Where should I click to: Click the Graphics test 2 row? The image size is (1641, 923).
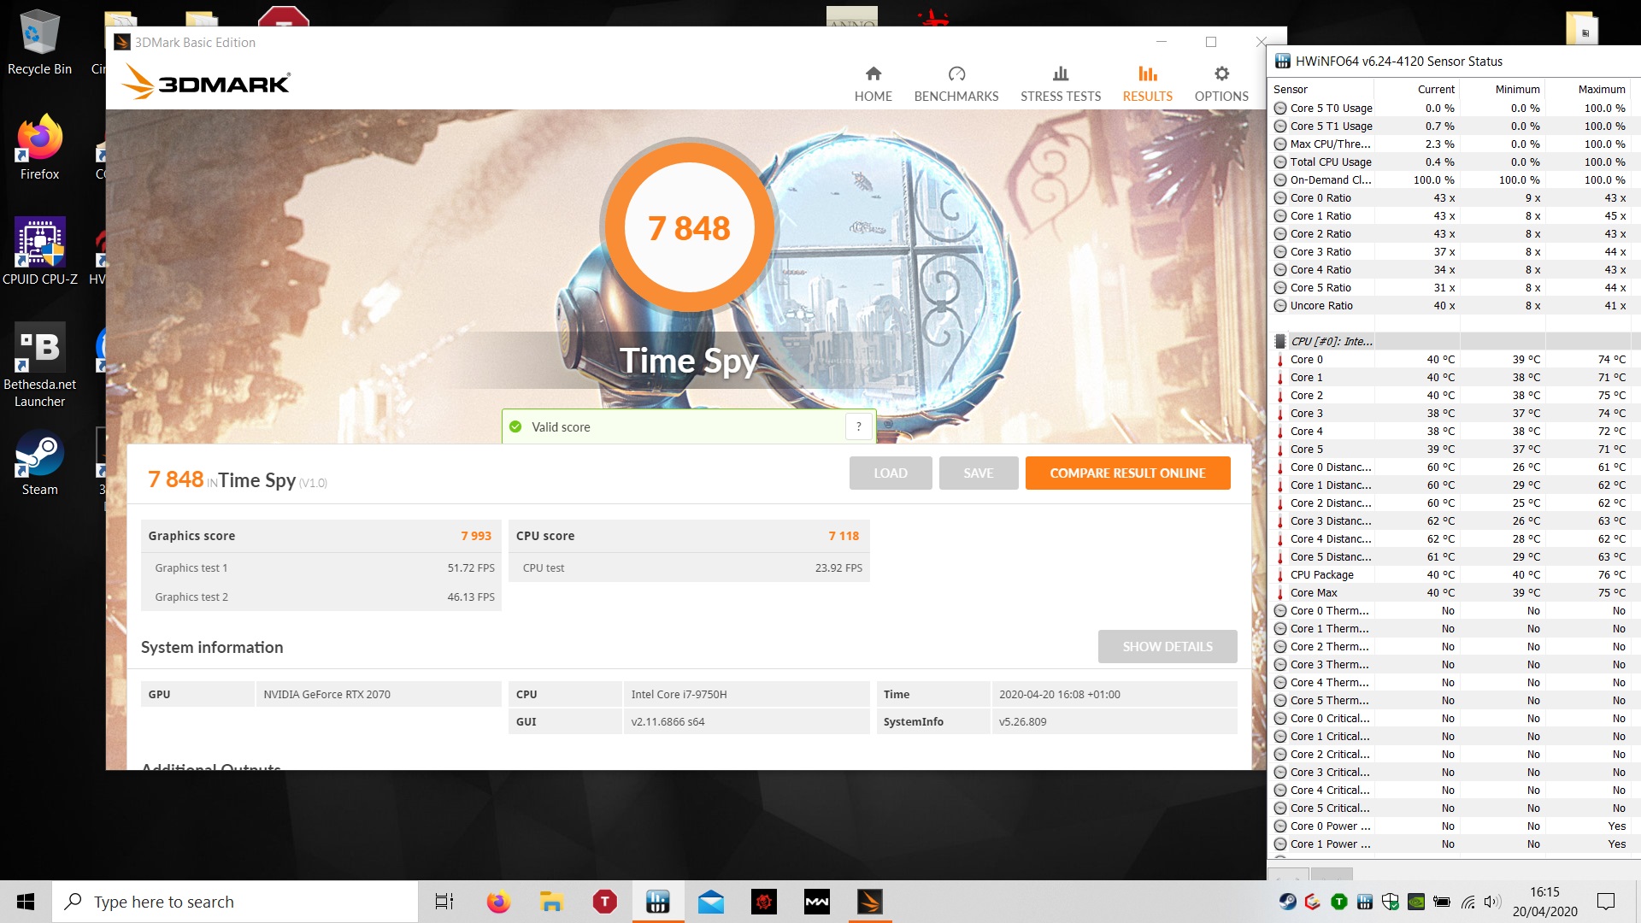[x=321, y=597]
